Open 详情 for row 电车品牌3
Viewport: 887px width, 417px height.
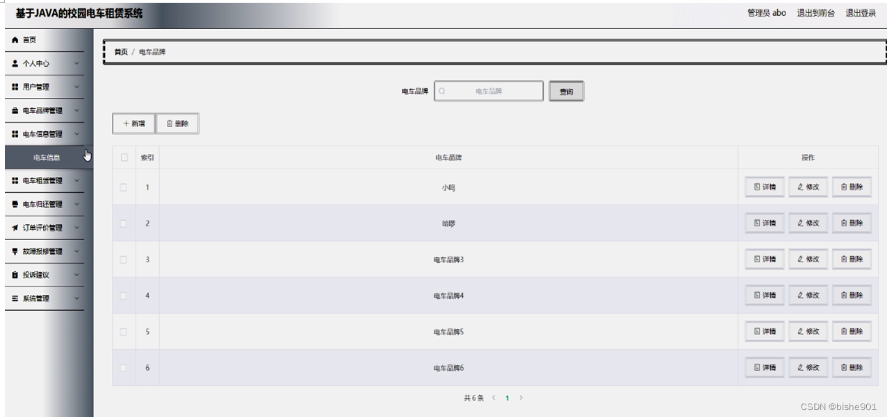pyautogui.click(x=765, y=259)
